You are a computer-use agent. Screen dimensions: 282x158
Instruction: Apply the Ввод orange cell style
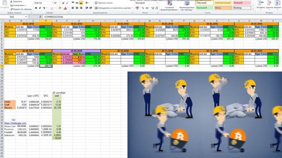coord(223,8)
